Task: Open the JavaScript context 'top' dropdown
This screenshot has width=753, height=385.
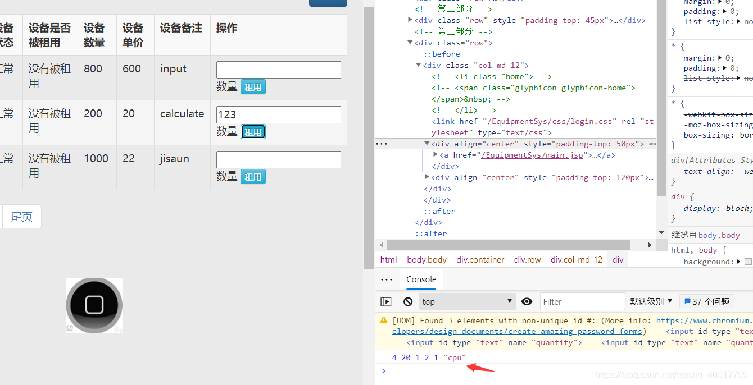Action: (467, 301)
